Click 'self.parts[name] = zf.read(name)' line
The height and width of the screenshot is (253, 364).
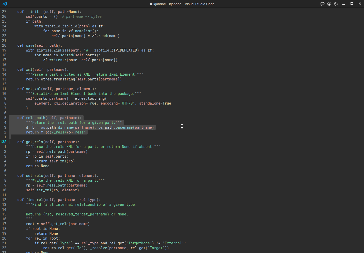[x=85, y=36]
